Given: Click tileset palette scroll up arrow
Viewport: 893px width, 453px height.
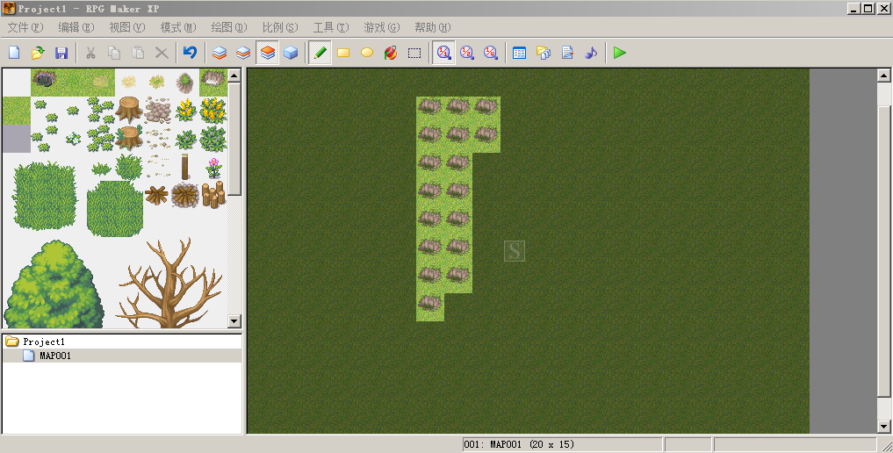Looking at the screenshot, I should coord(234,75).
